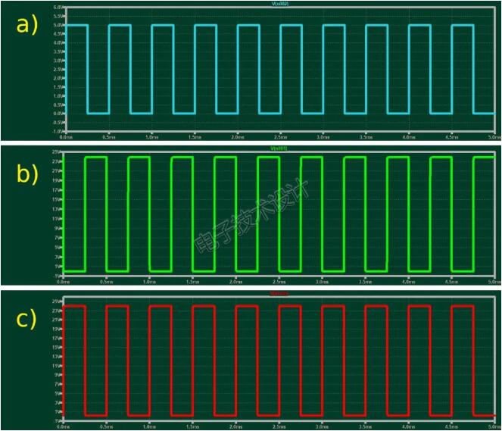Click the 2.5ms time mark under plot a
Image resolution: width=502 pixels, height=431 pixels.
[x=280, y=138]
